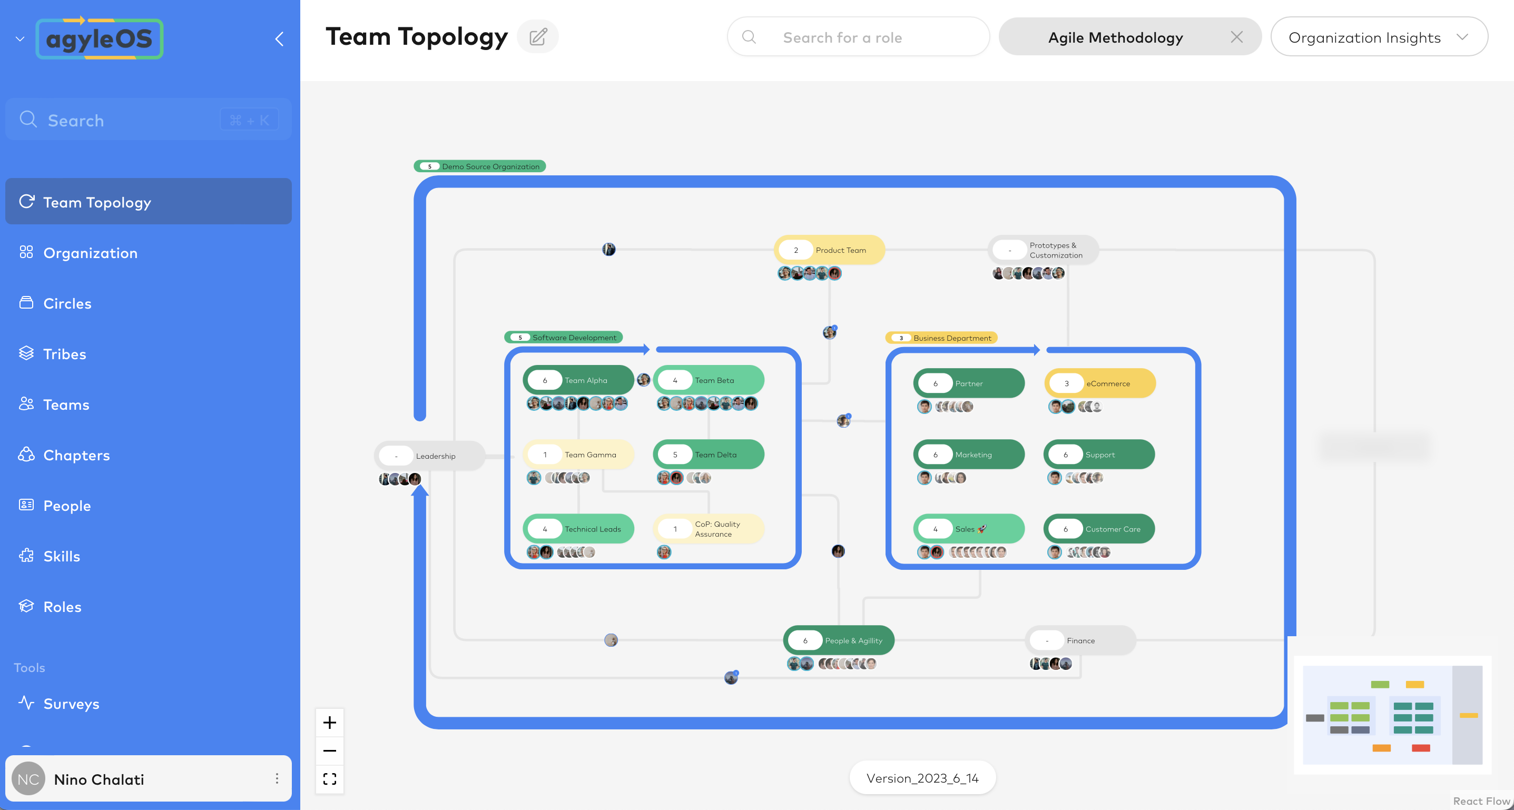Click the fit view icon

click(x=330, y=779)
